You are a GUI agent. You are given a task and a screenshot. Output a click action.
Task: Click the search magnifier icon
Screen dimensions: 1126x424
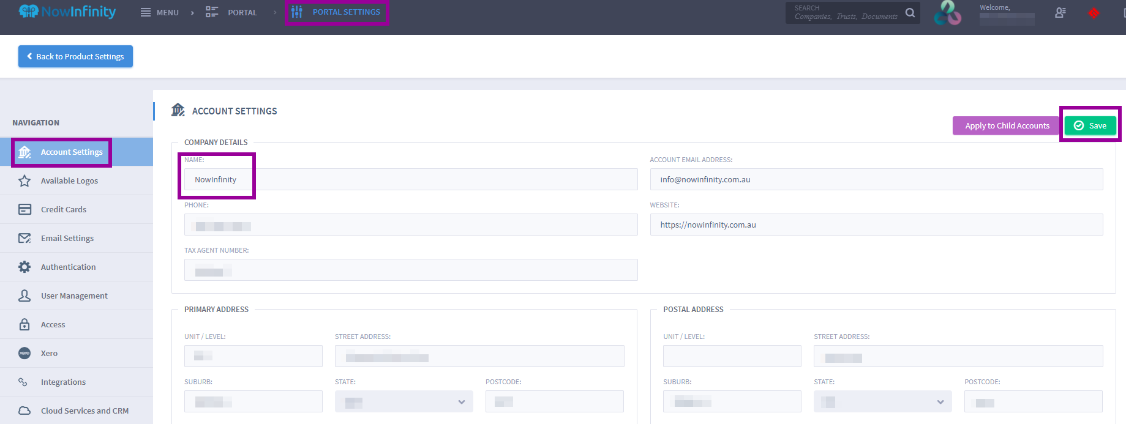click(910, 12)
